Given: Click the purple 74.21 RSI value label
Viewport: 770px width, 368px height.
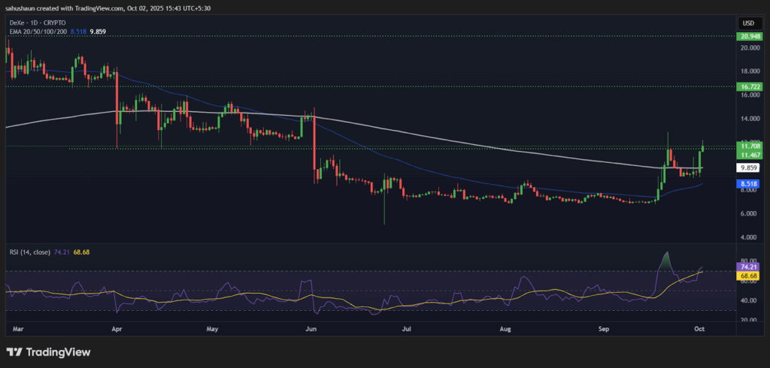Looking at the screenshot, I should pos(748,267).
